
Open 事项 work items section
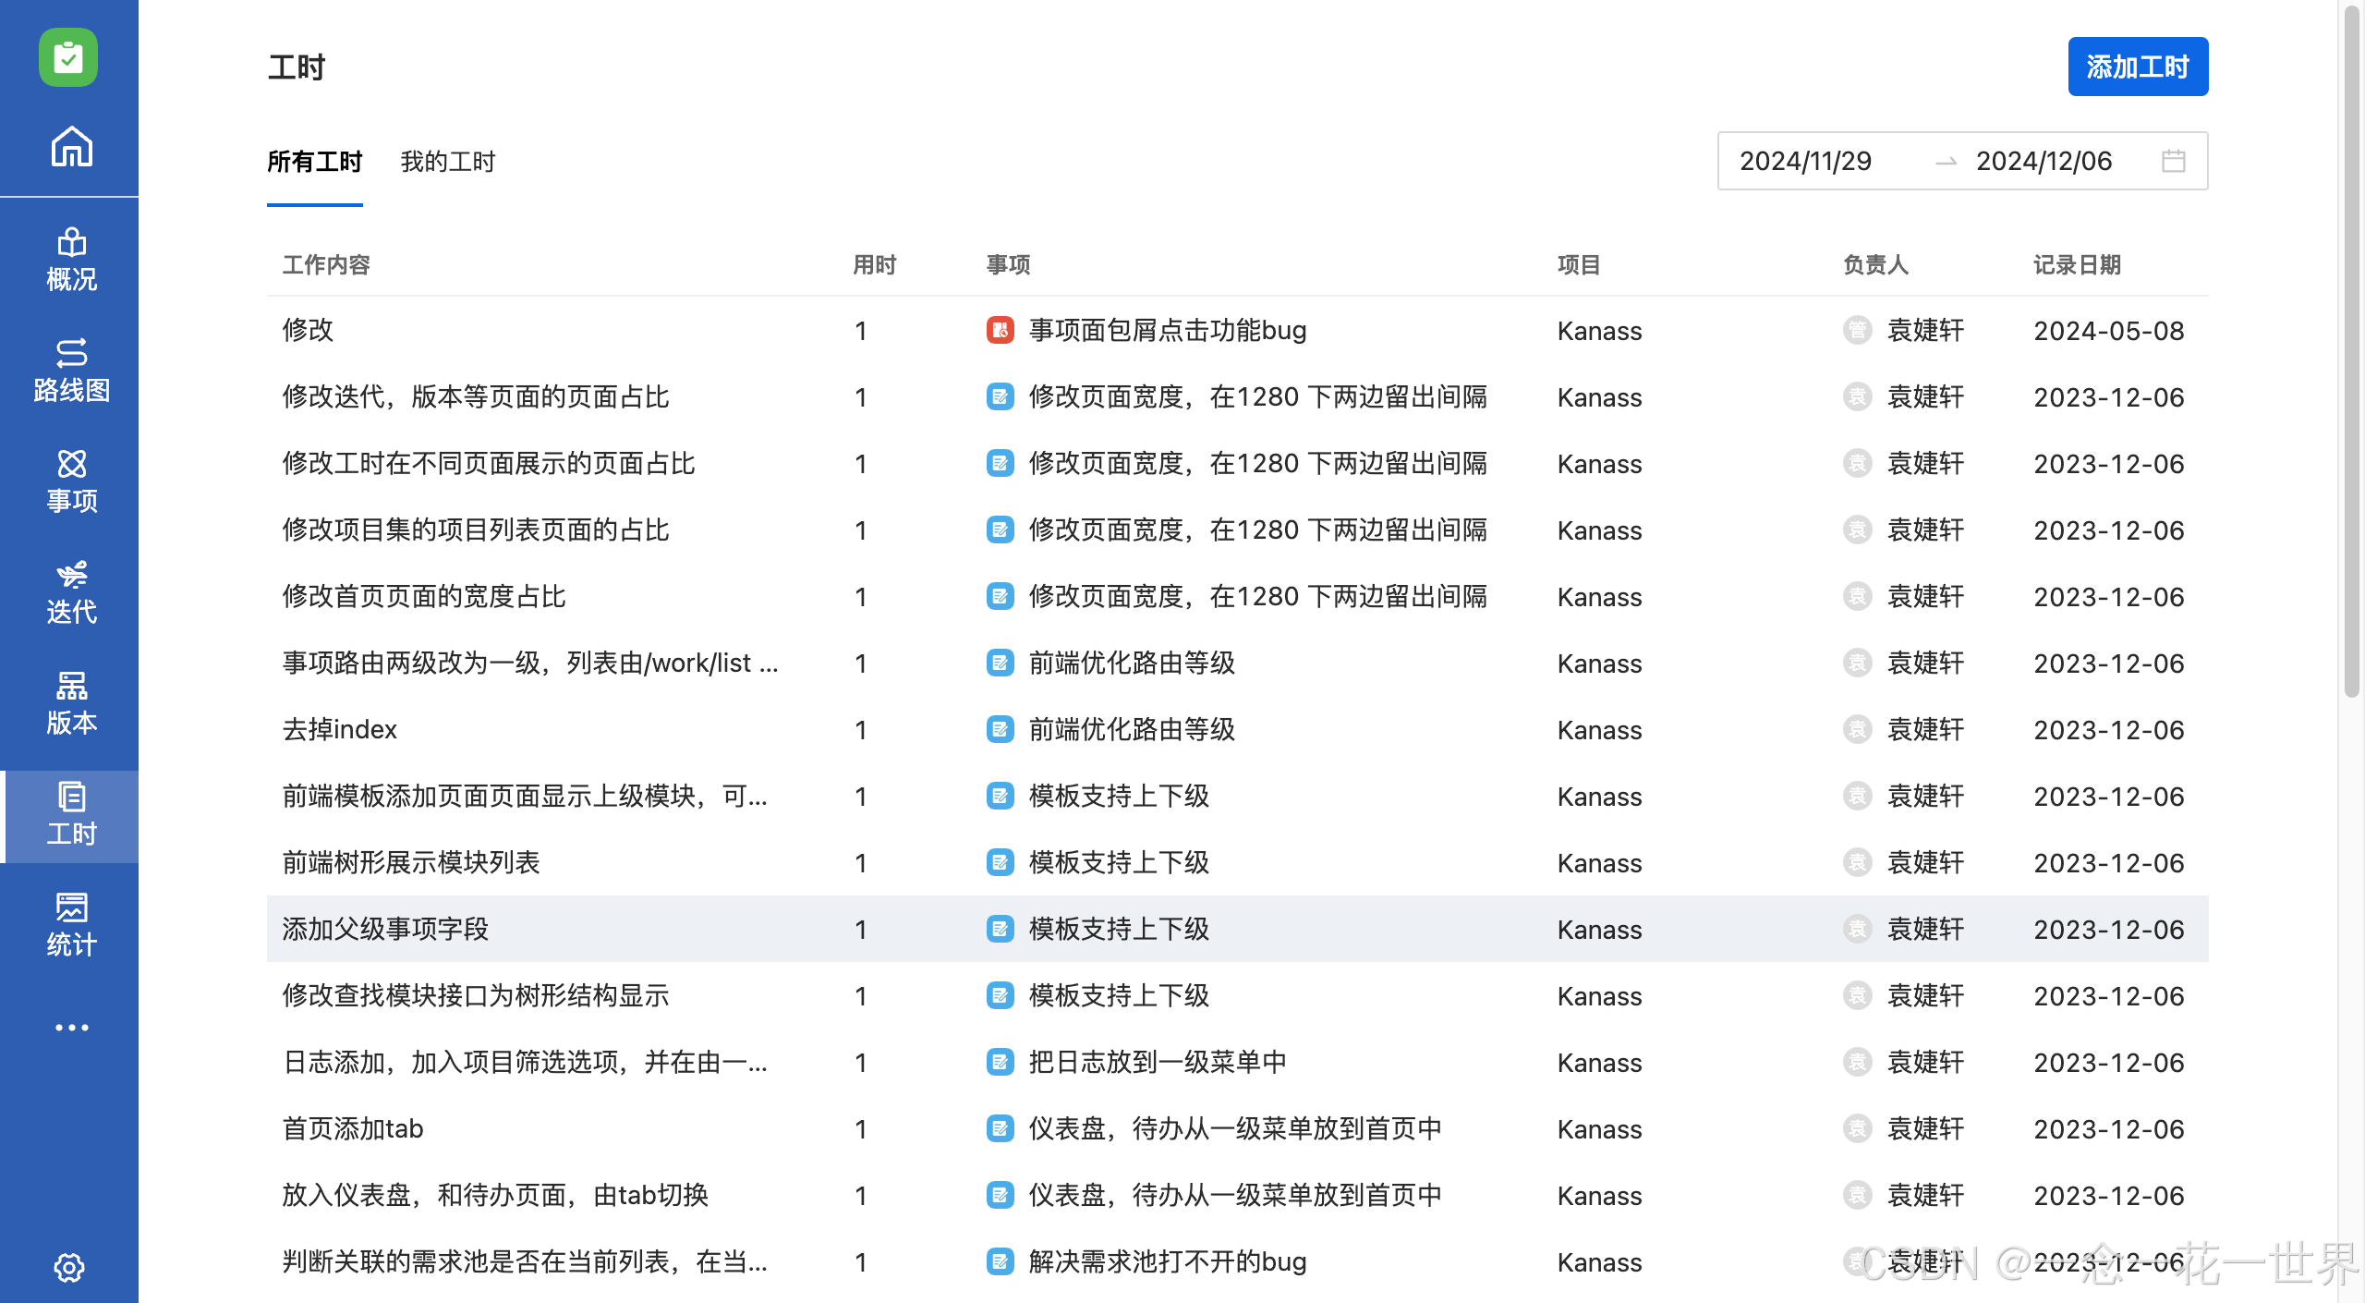click(71, 481)
